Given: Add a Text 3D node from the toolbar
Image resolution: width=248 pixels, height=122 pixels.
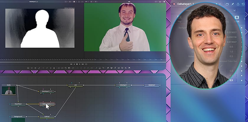Looking at the screenshot, I should [115, 68].
